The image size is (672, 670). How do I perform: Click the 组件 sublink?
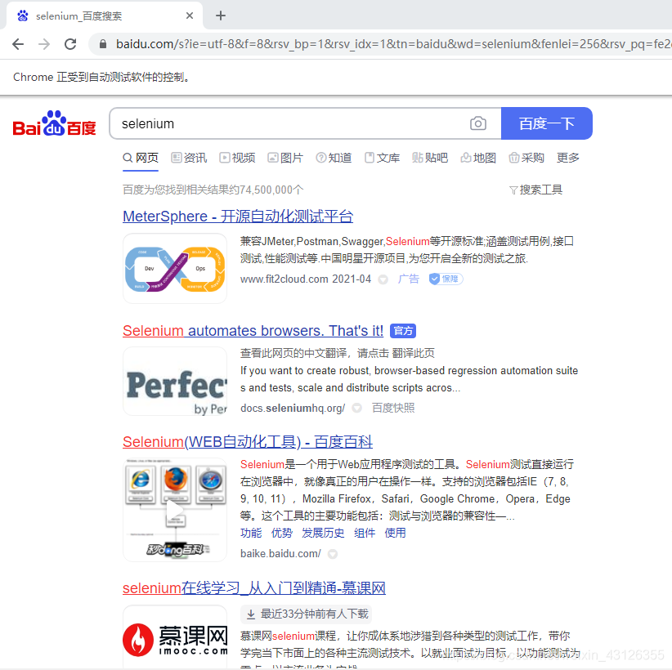(365, 533)
